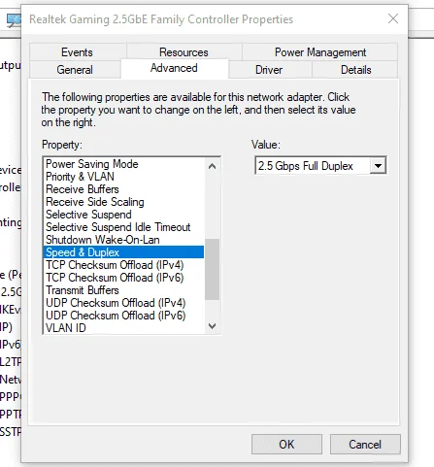Click the property list scroll down arrow
This screenshot has width=434, height=467.
tap(213, 325)
